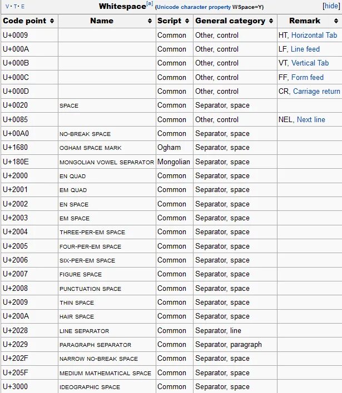Sort table by Remark column arrows
342x393 pixels.
click(336, 21)
